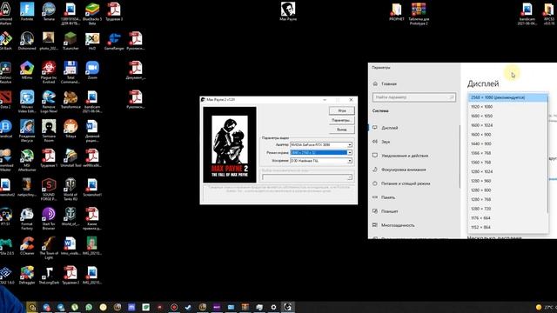The image size is (557, 313).
Task: Select the Defraggler desktop icon
Action: 27,275
